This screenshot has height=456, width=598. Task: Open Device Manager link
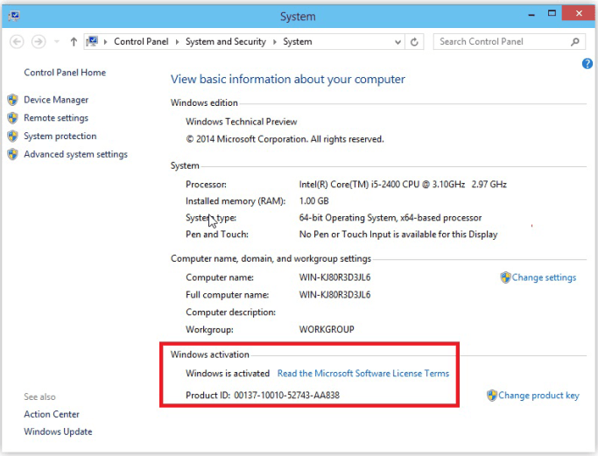[x=56, y=100]
